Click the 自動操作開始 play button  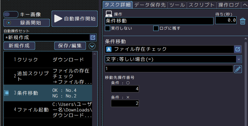[x=74, y=19]
